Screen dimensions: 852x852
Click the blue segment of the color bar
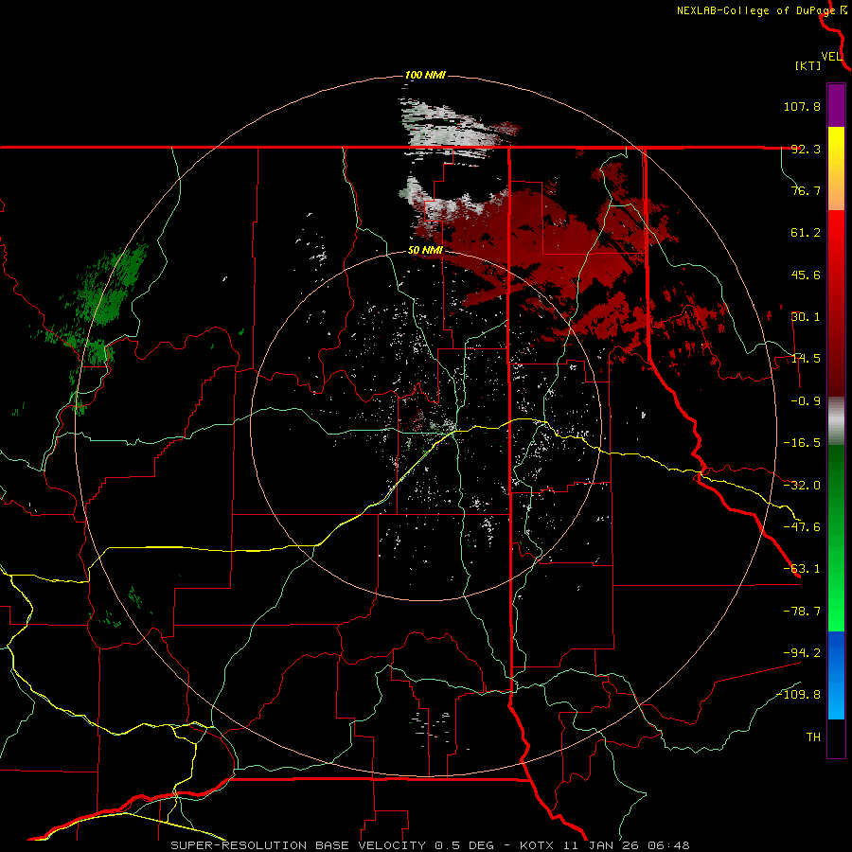[x=836, y=675]
